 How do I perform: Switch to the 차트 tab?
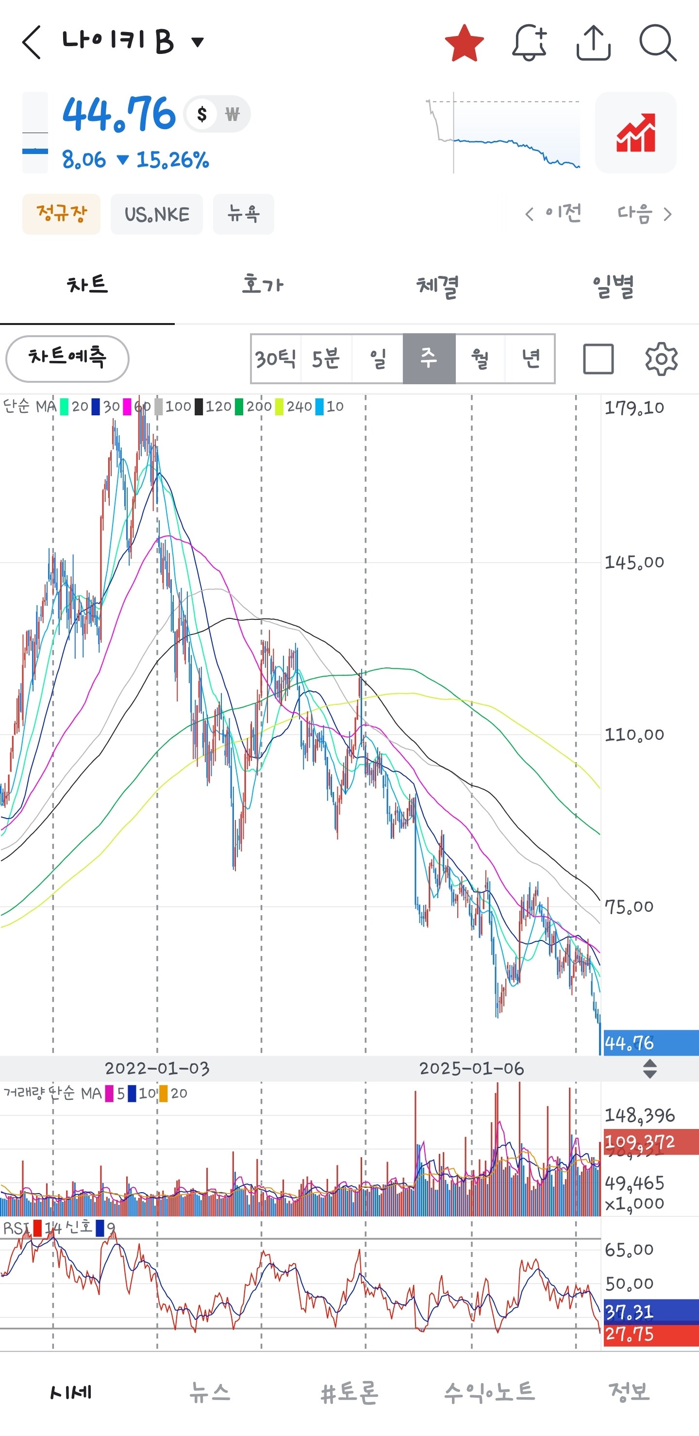pyautogui.click(x=87, y=285)
